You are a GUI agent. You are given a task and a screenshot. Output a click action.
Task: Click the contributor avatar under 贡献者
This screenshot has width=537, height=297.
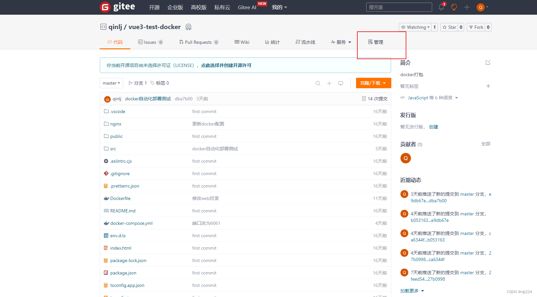pos(406,158)
